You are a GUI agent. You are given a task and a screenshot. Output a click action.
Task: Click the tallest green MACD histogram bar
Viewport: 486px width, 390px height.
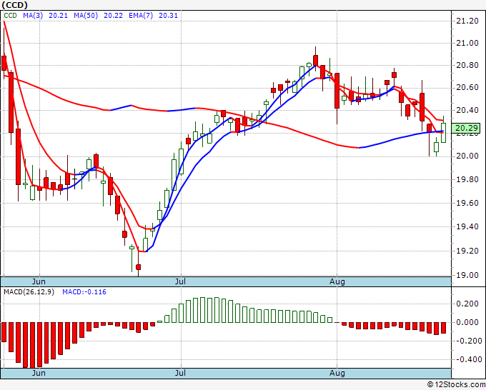tap(202, 310)
